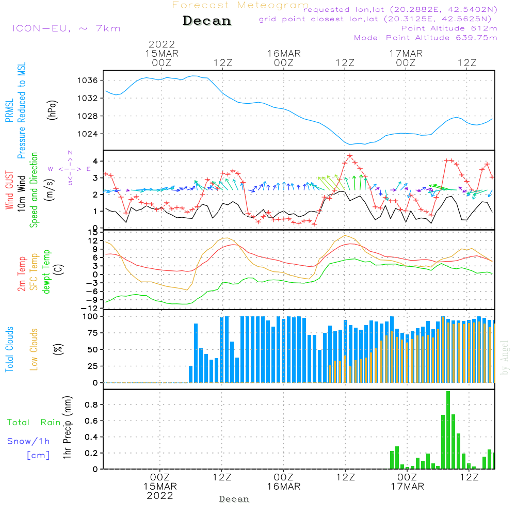The width and height of the screenshot is (516, 516).
Task: Click the 1036 pressure axis value
Action: (88, 80)
